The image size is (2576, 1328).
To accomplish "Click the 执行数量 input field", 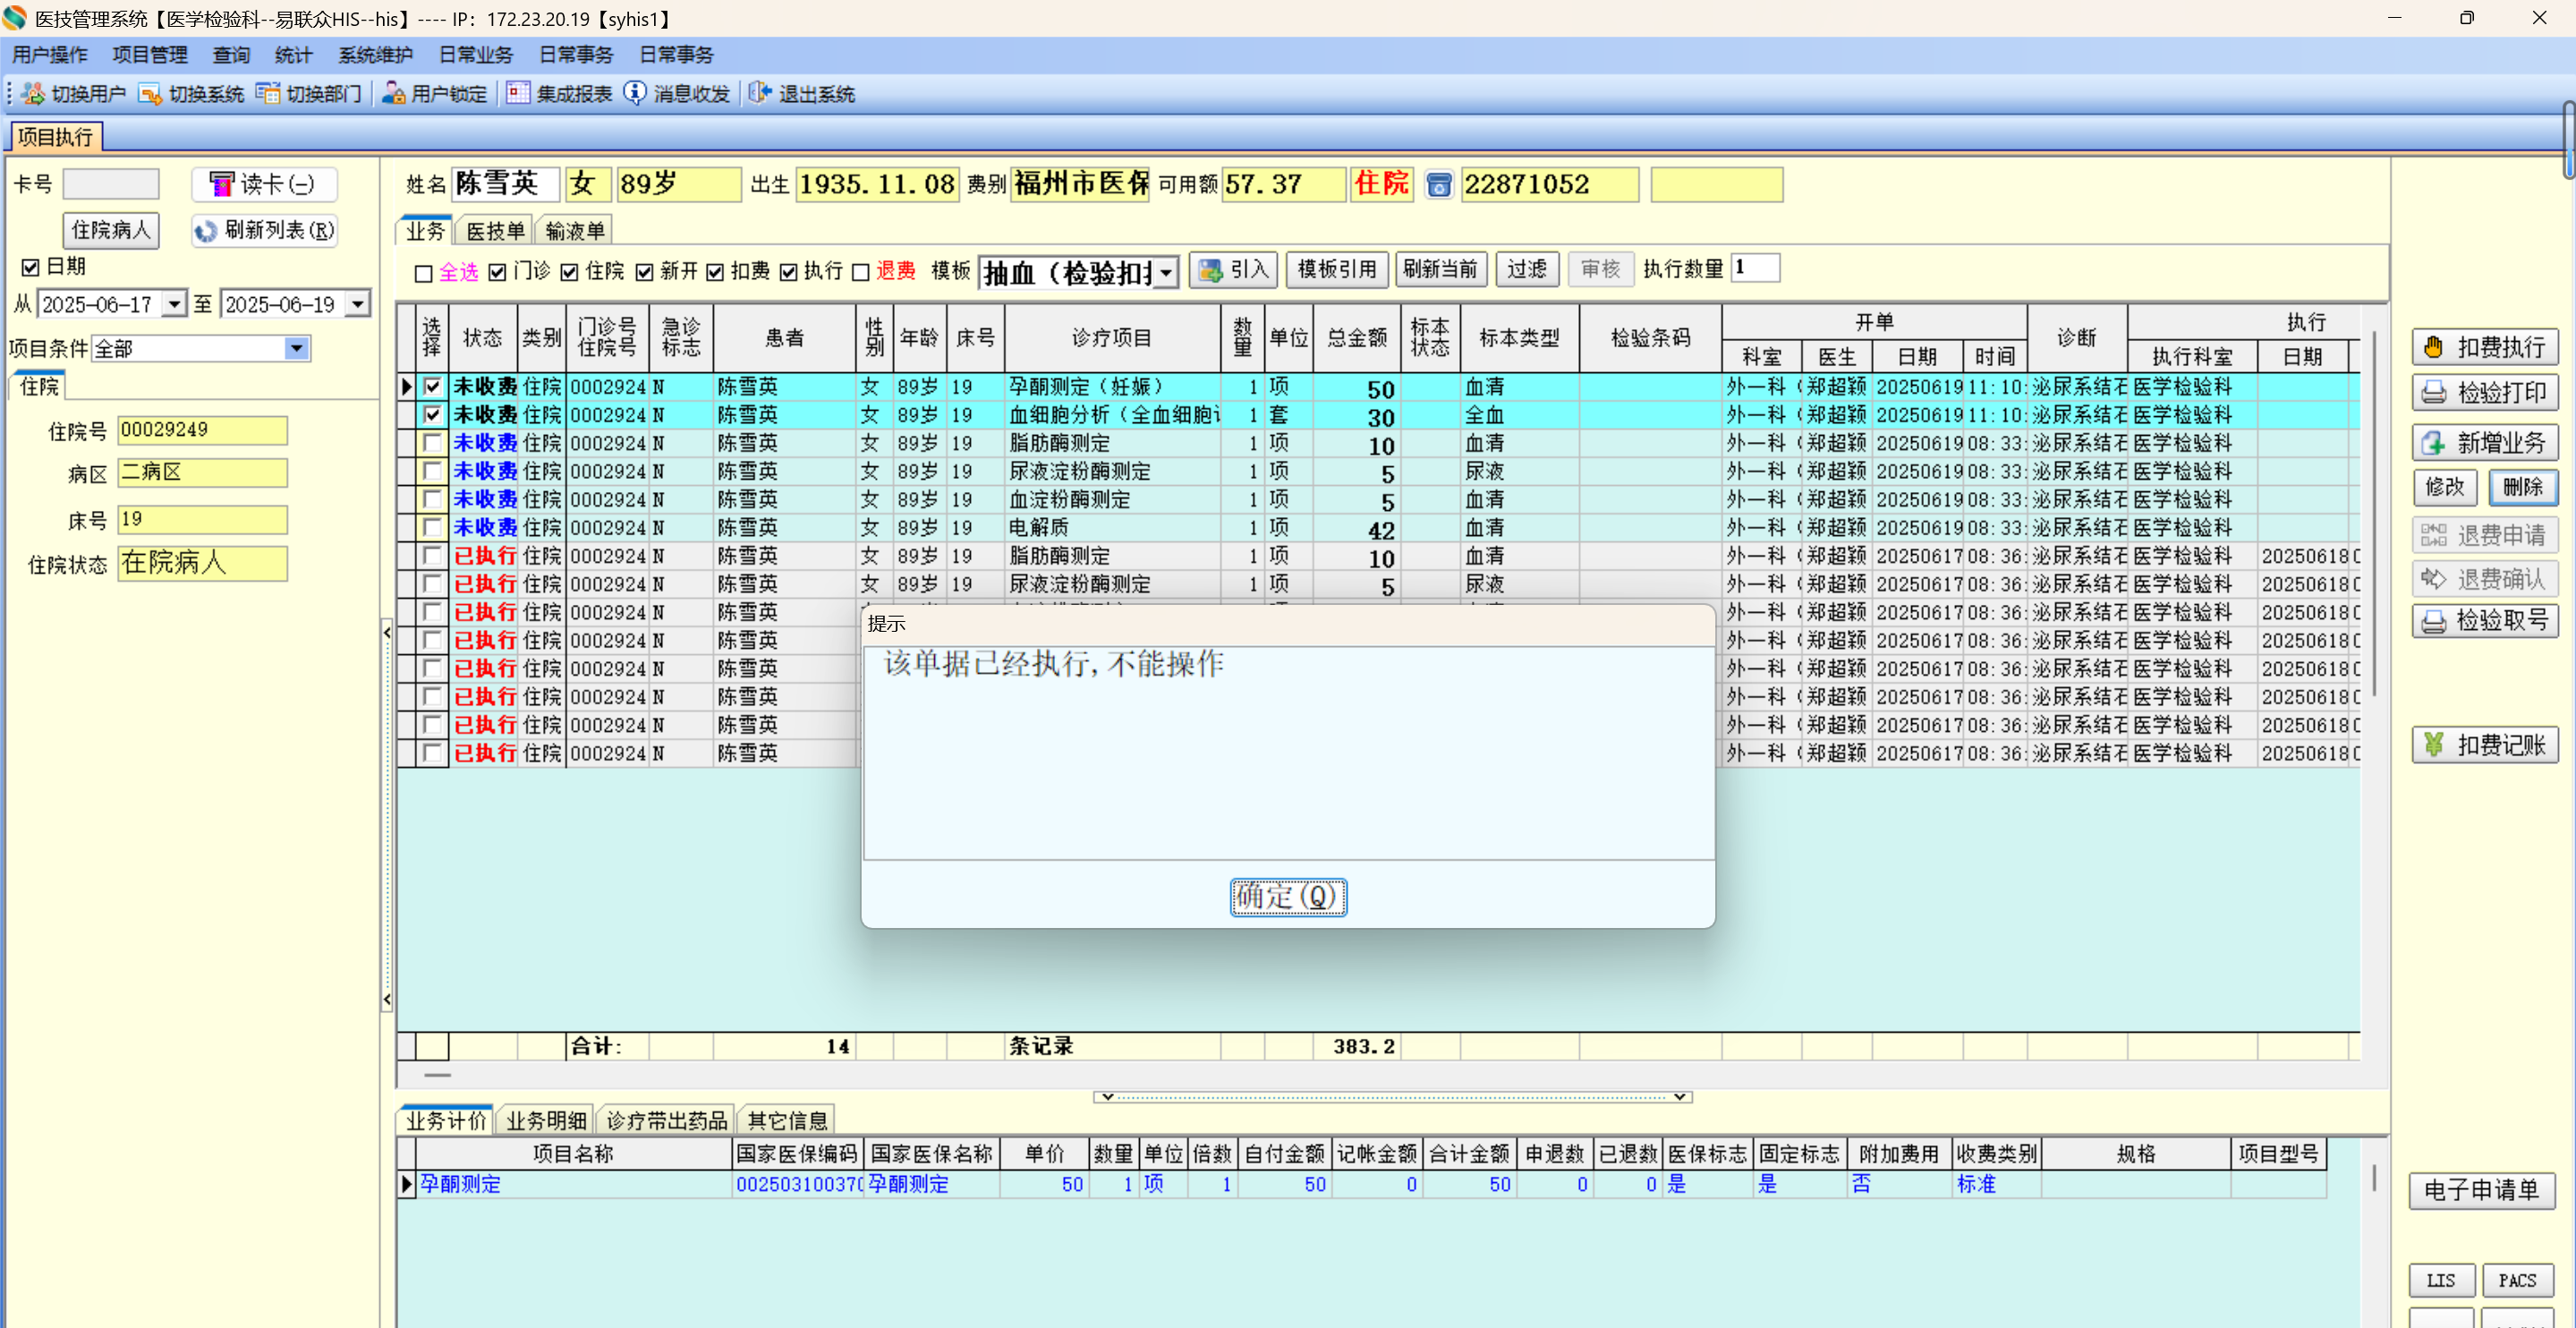I will tap(1755, 269).
